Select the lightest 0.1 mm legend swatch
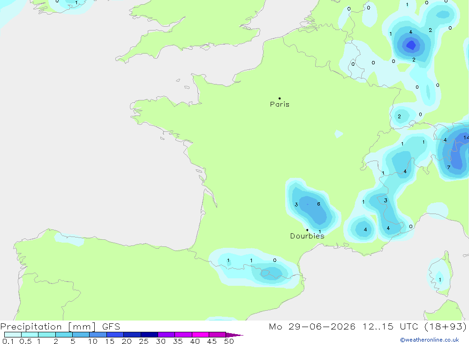 tap(13, 335)
